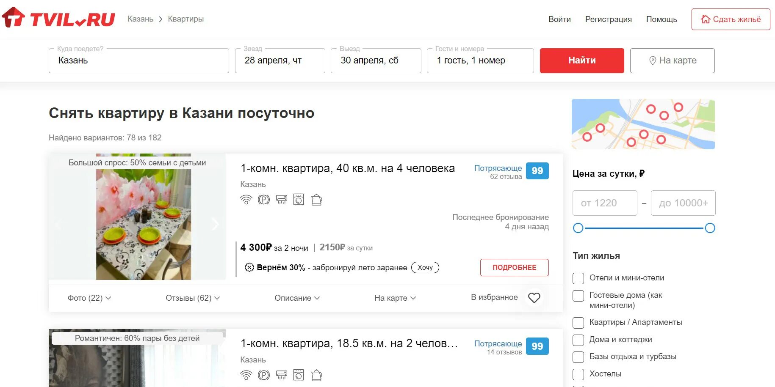Click the cashback badge icon beside Вернём 30%
The width and height of the screenshot is (775, 387).
point(249,267)
